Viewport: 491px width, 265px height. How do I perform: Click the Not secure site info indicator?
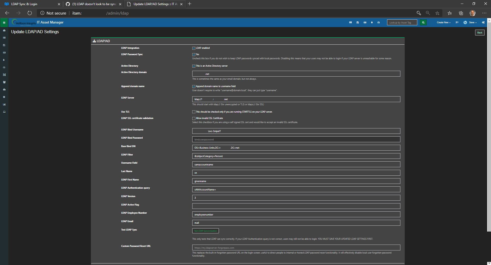click(x=53, y=13)
